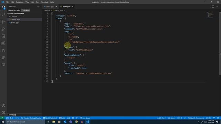The width and height of the screenshot is (221, 124).
Task: Select tasks.json in the Explorer tree
Action: pos(25,20)
